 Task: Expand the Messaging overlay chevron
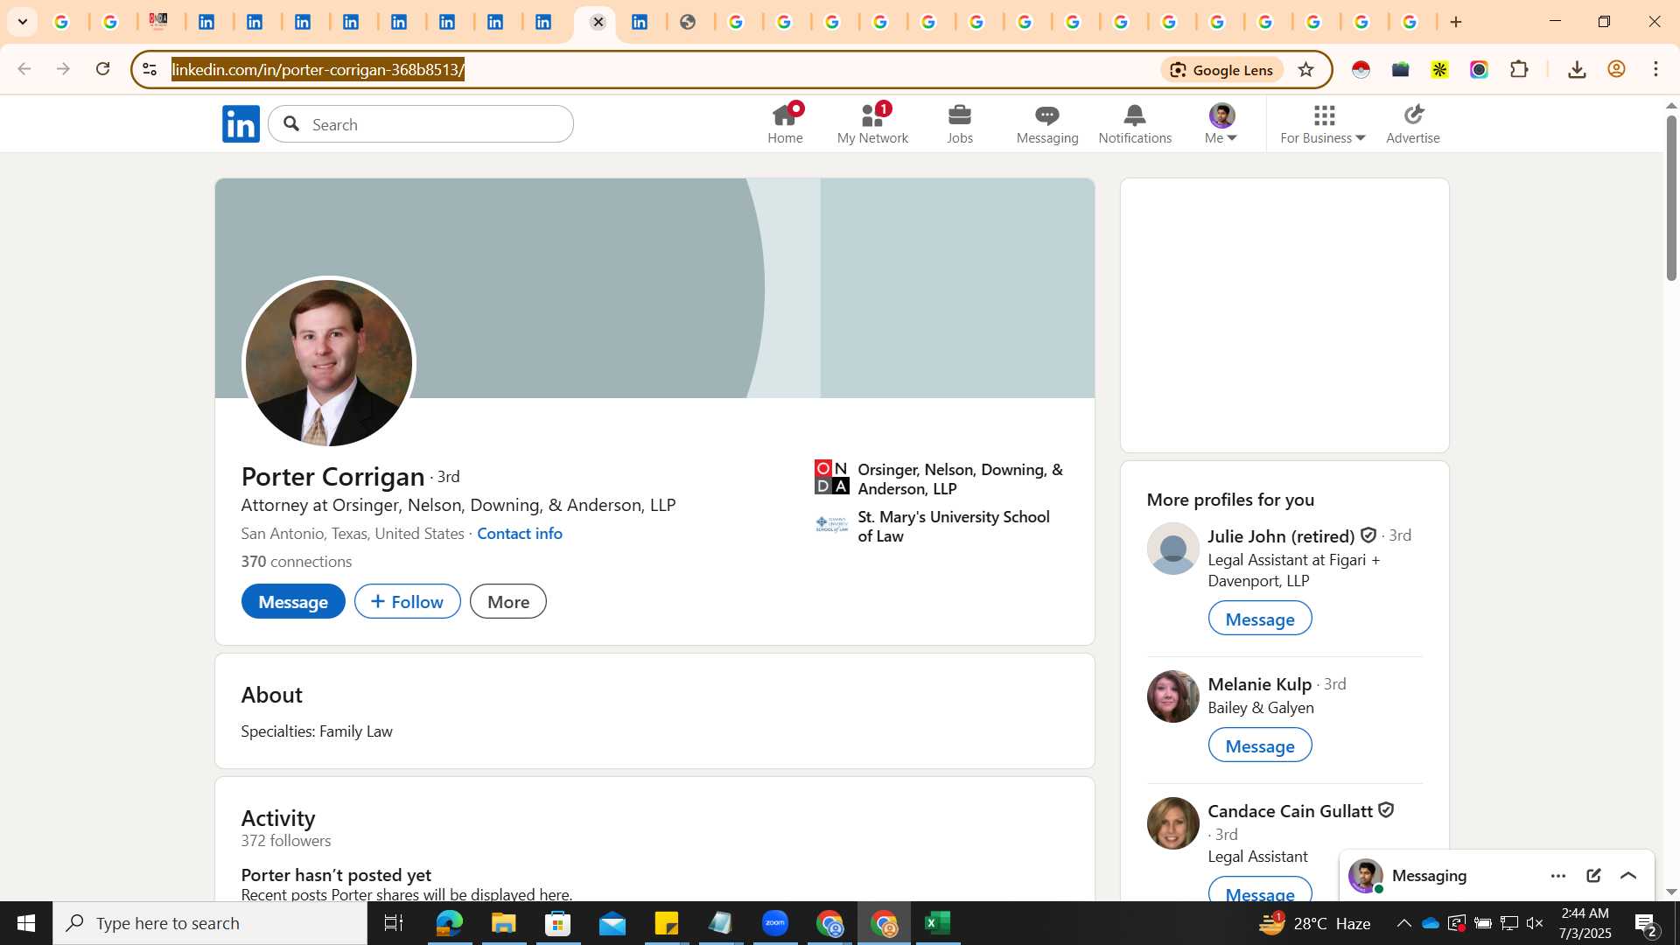[x=1628, y=876]
